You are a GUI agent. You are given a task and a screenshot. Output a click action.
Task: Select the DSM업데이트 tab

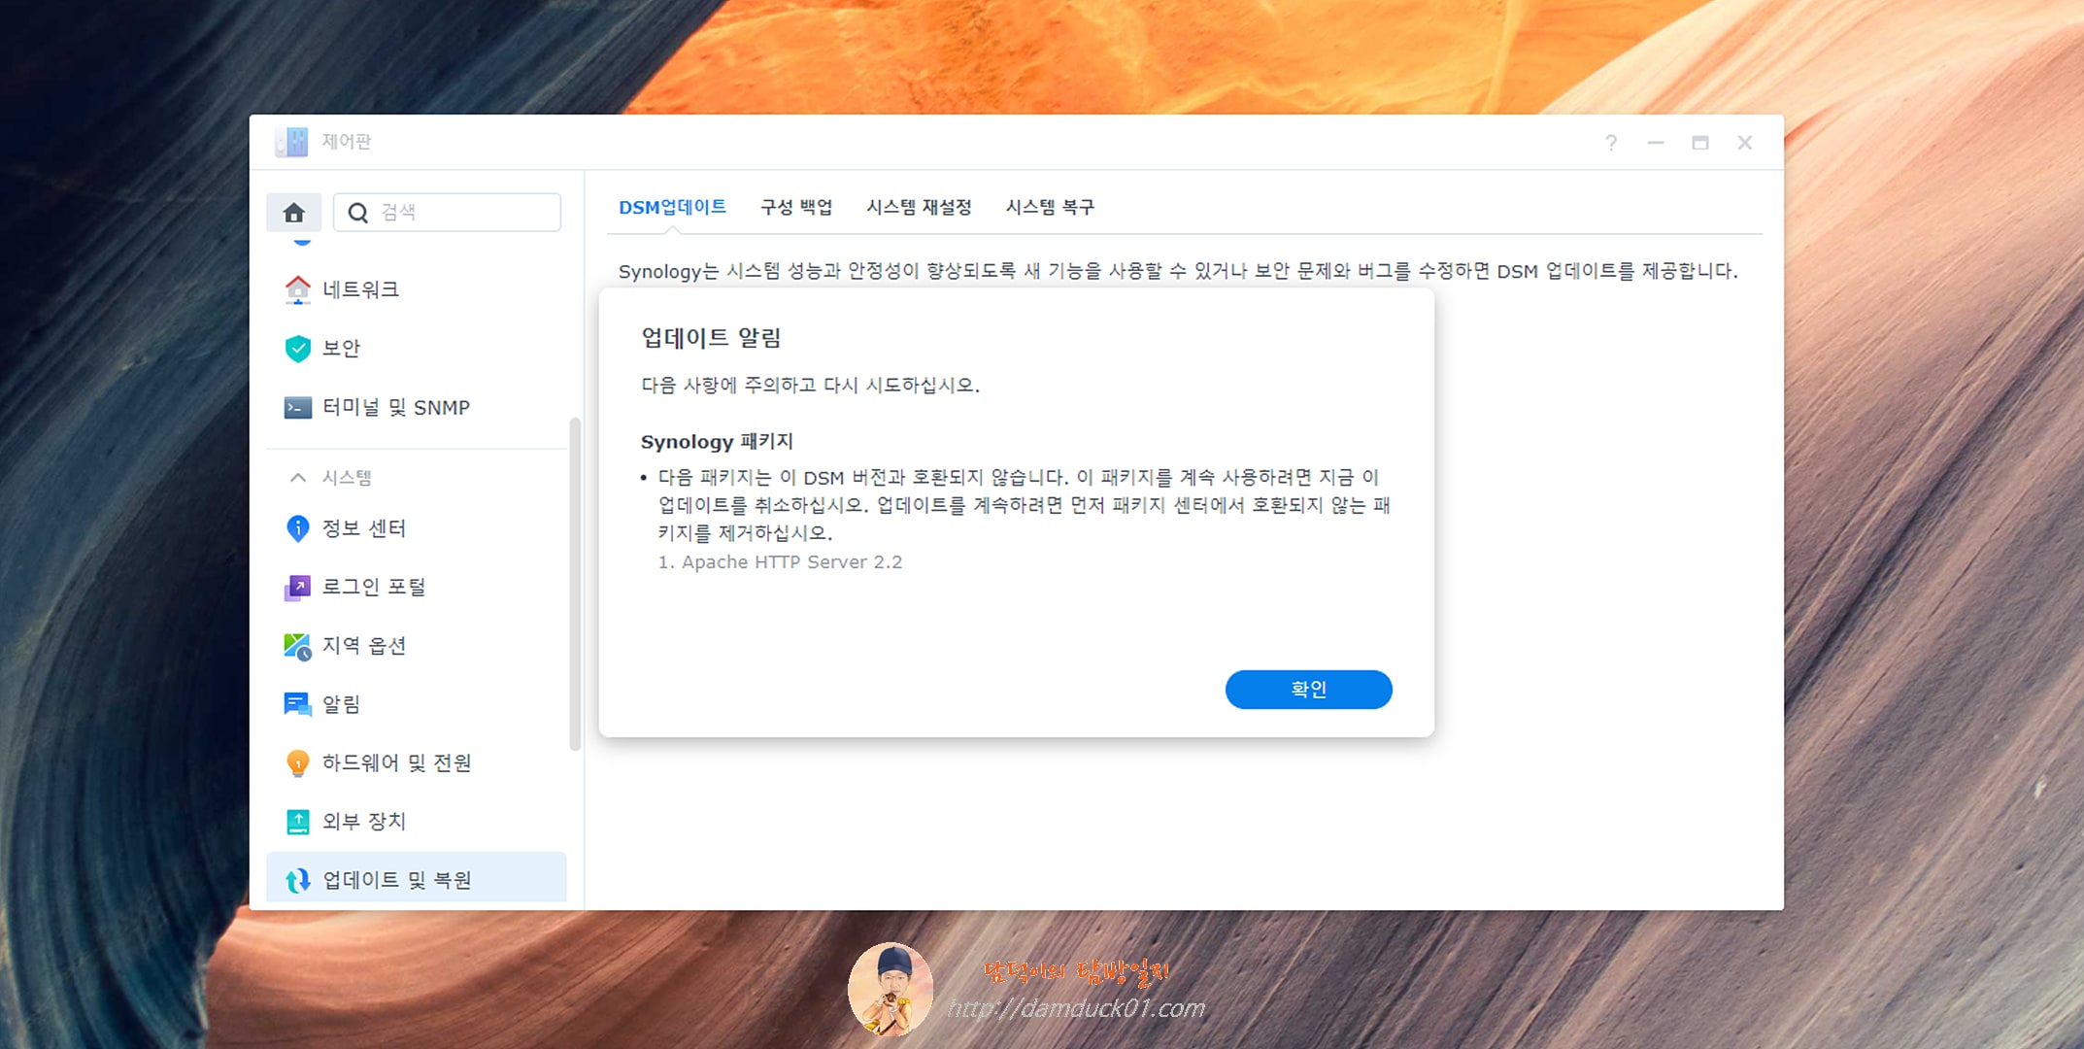tap(674, 207)
